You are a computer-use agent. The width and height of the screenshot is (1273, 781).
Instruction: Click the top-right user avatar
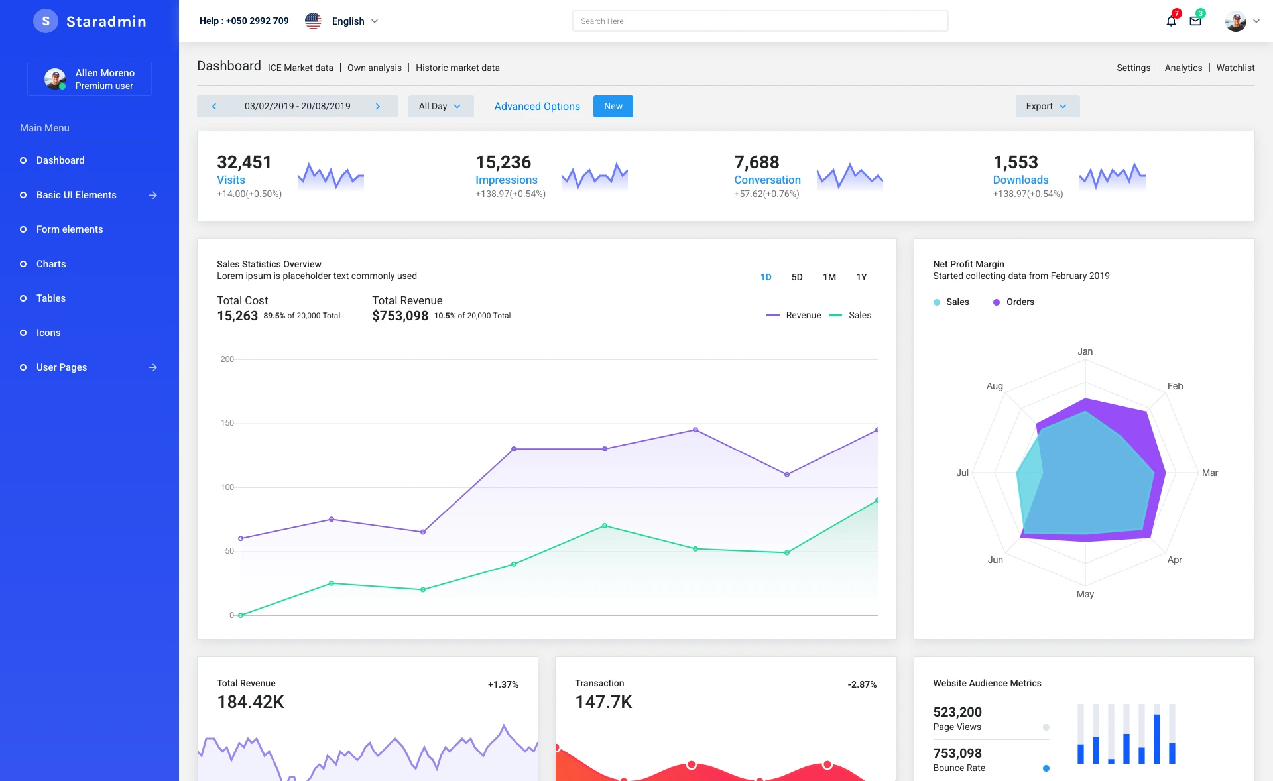[x=1235, y=21]
